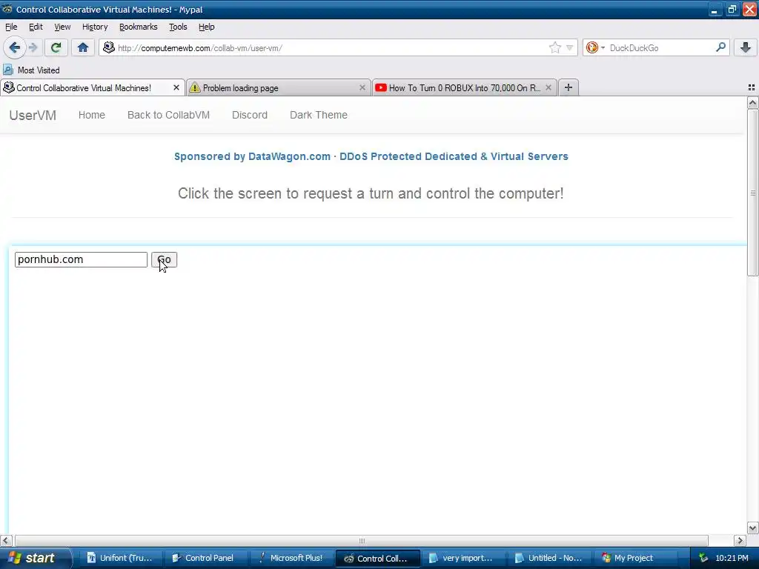The image size is (759, 569).
Task: Switch to Microsoft Plus! taskbar window
Action: pyautogui.click(x=291, y=558)
